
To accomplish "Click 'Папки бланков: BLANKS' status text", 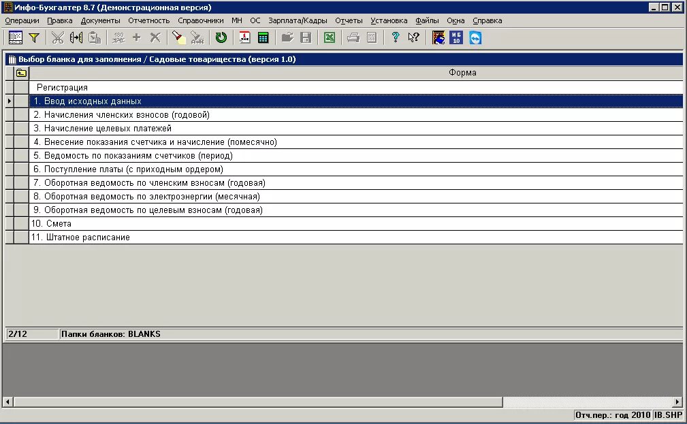I will click(x=110, y=334).
